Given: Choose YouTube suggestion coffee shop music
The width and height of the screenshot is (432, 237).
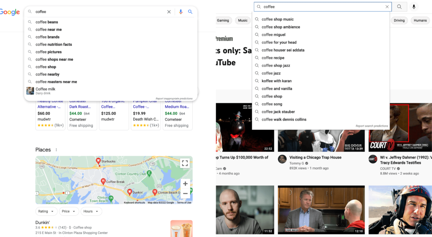Looking at the screenshot, I should point(321,19).
